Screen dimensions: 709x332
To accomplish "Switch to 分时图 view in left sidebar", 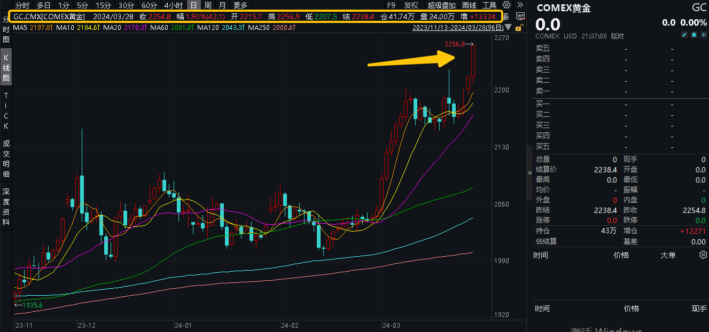I will tap(6, 30).
